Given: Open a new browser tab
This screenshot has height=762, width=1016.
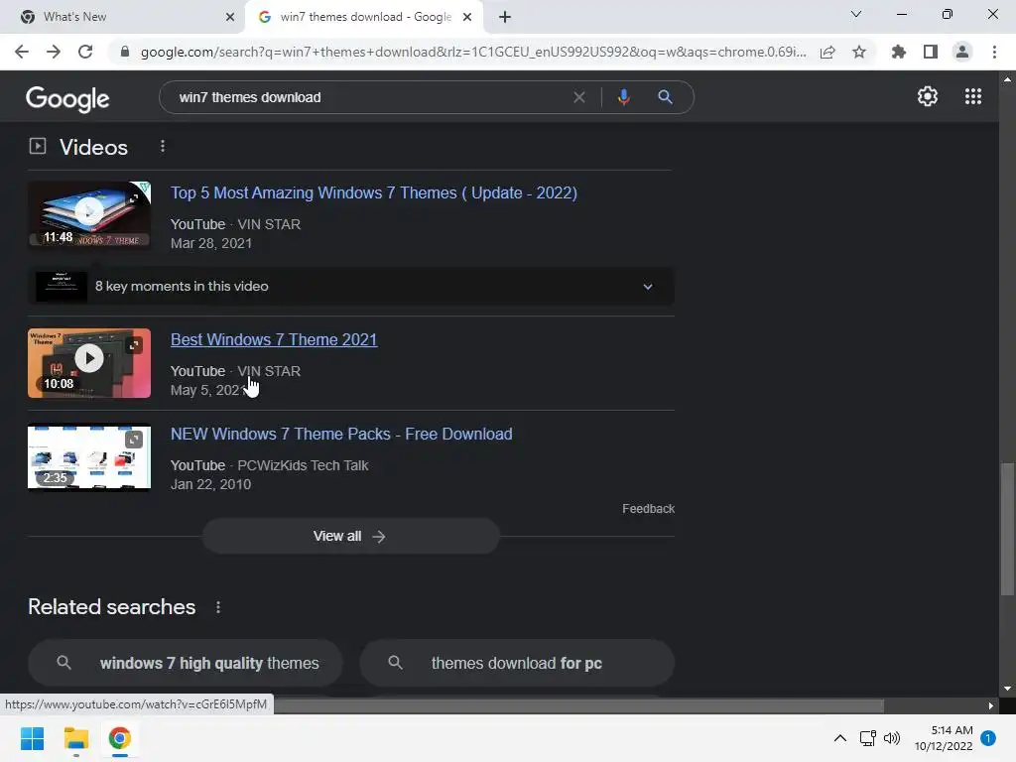Looking at the screenshot, I should 505,17.
